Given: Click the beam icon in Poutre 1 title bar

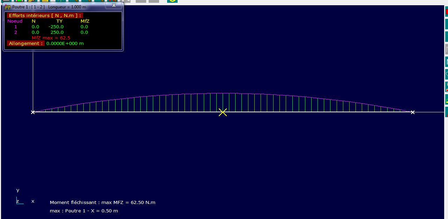Looking at the screenshot, I should pyautogui.click(x=8, y=7).
